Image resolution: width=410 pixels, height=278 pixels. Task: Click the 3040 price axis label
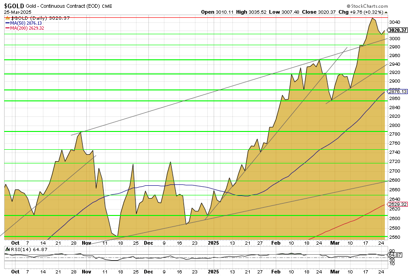[x=396, y=22]
